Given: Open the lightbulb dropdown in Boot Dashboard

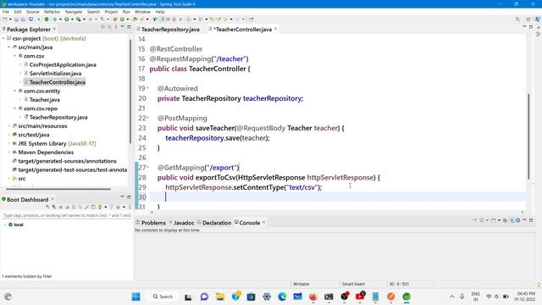Looking at the screenshot, I should point(105,207).
